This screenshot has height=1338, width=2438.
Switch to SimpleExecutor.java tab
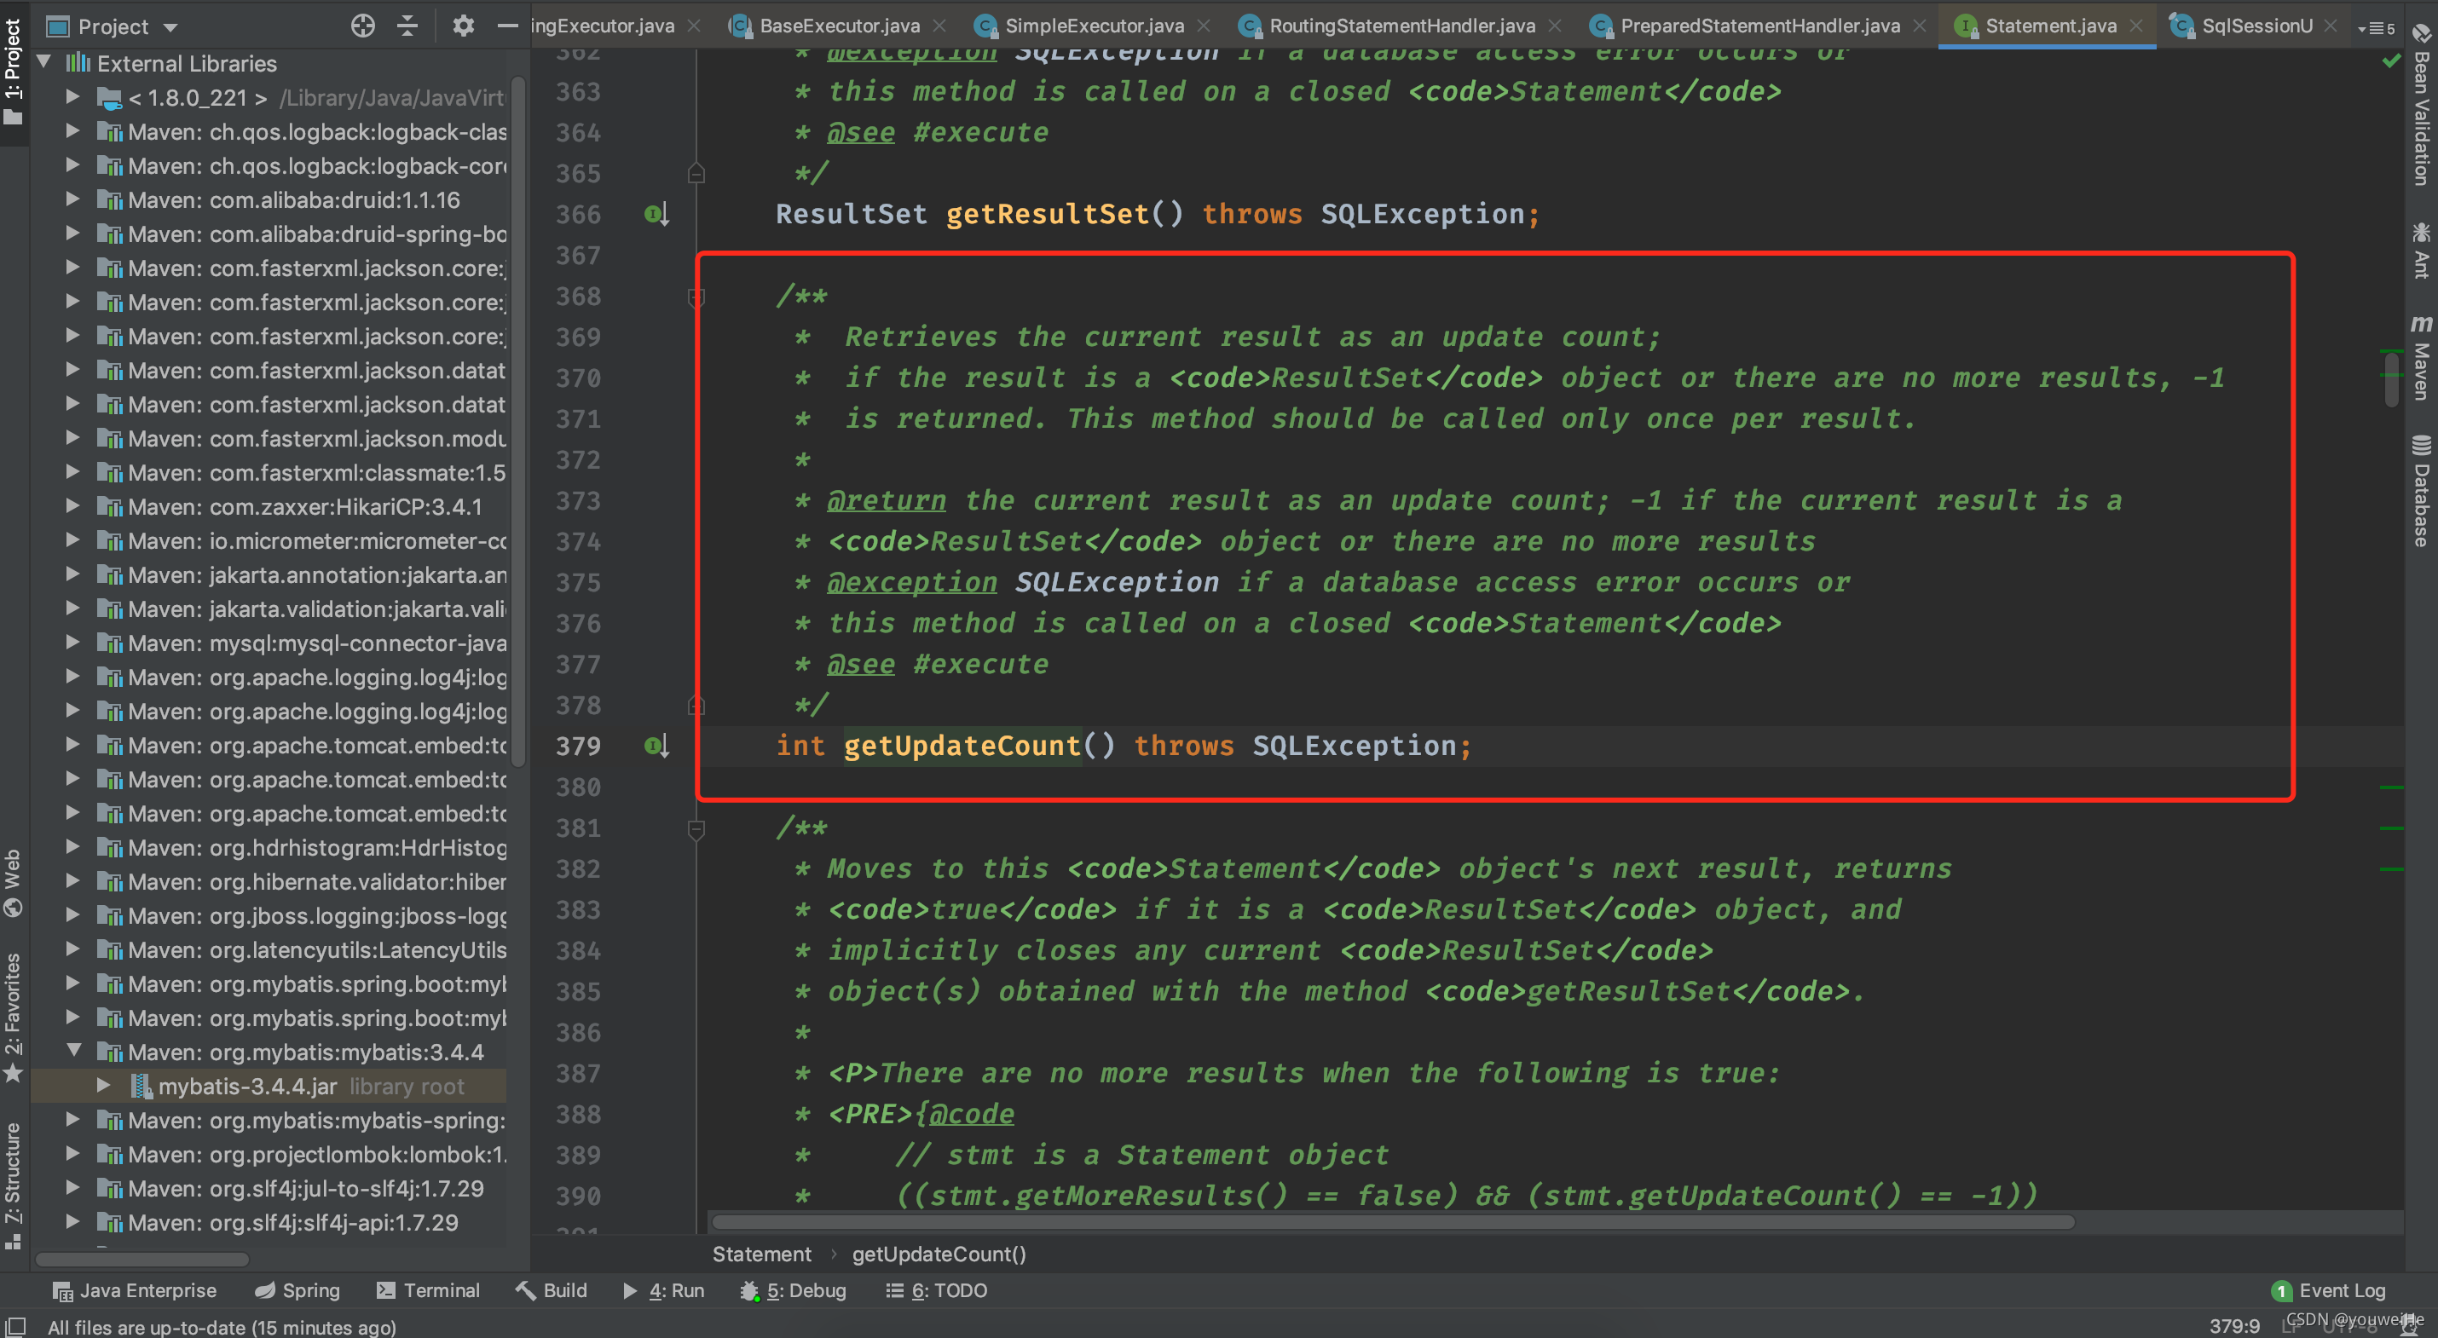point(1094,26)
